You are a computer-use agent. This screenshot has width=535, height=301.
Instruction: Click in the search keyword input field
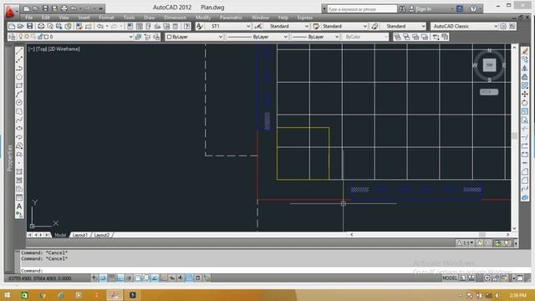coord(362,9)
